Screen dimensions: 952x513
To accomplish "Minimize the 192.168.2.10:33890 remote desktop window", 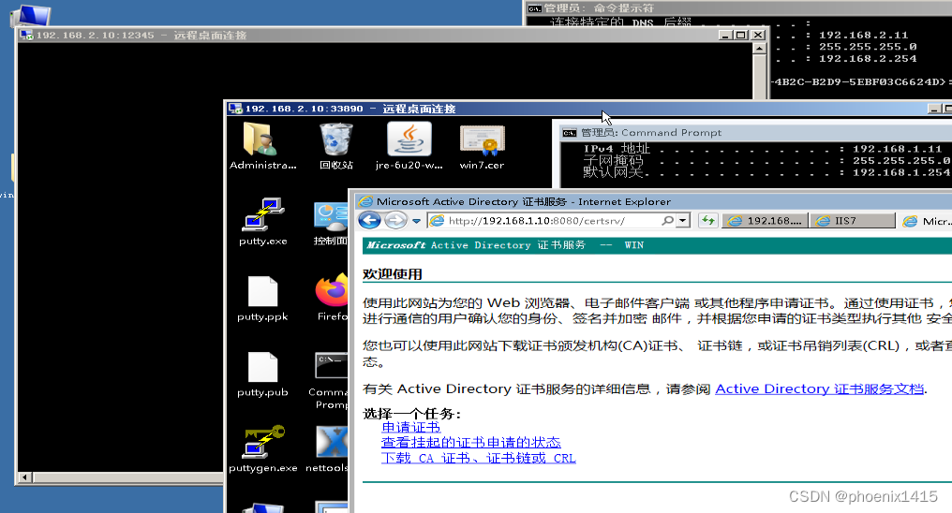I will [x=934, y=109].
